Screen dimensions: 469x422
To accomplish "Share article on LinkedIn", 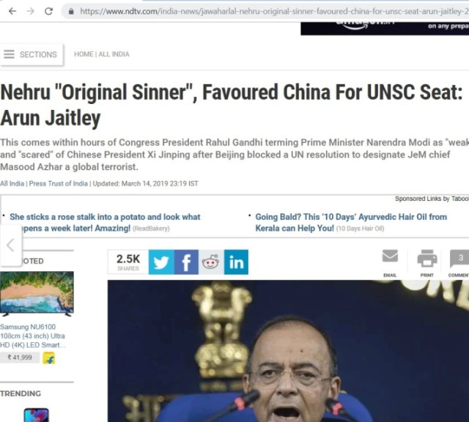I will click(236, 262).
